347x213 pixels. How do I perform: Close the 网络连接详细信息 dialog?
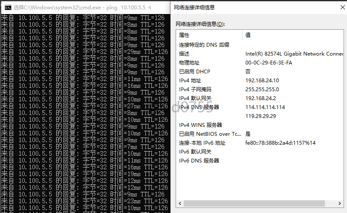pyautogui.click(x=342, y=7)
